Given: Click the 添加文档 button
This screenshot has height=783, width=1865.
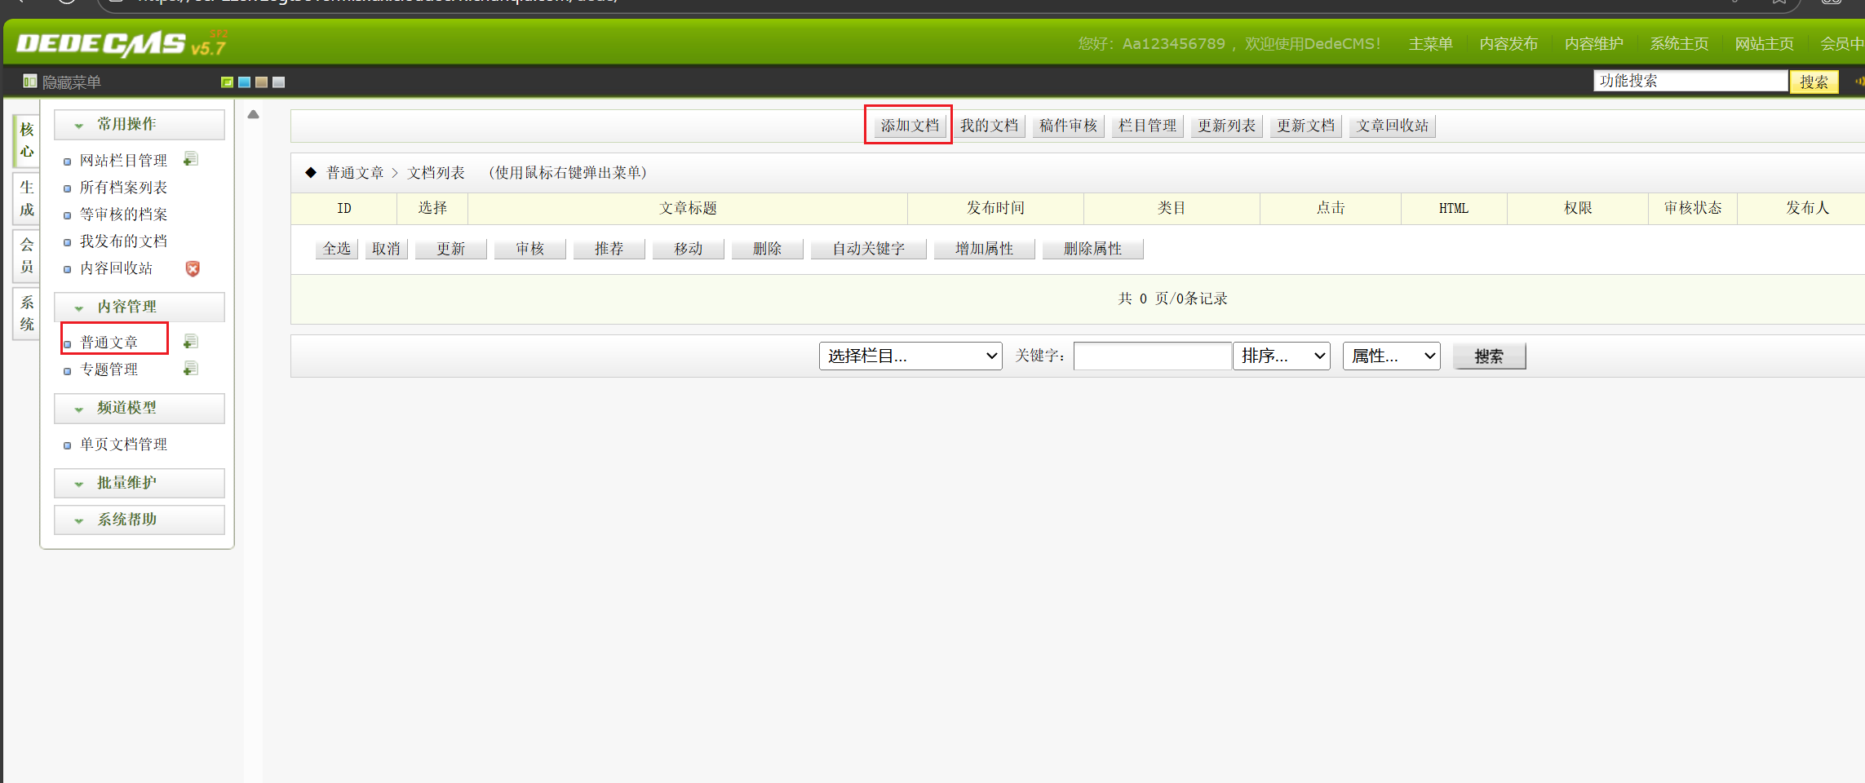Looking at the screenshot, I should click(909, 126).
